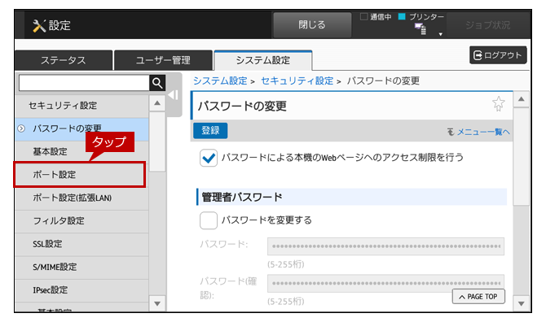546x322 pixels.
Task: Click the プリンター status indicator box
Action: tap(402, 16)
